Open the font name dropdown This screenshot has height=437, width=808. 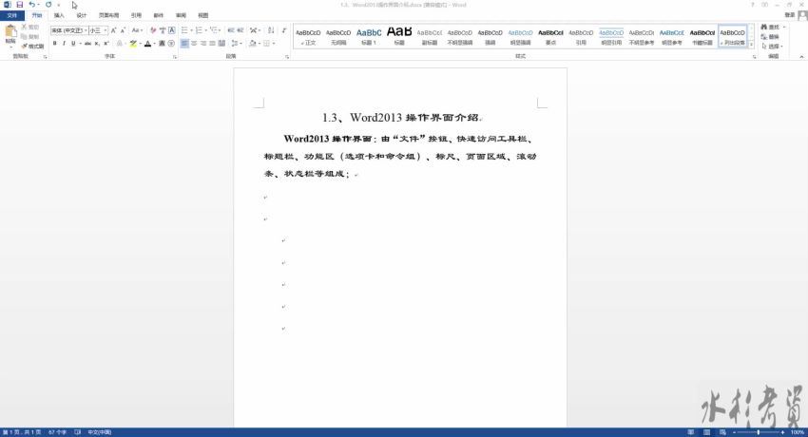pyautogui.click(x=86, y=31)
